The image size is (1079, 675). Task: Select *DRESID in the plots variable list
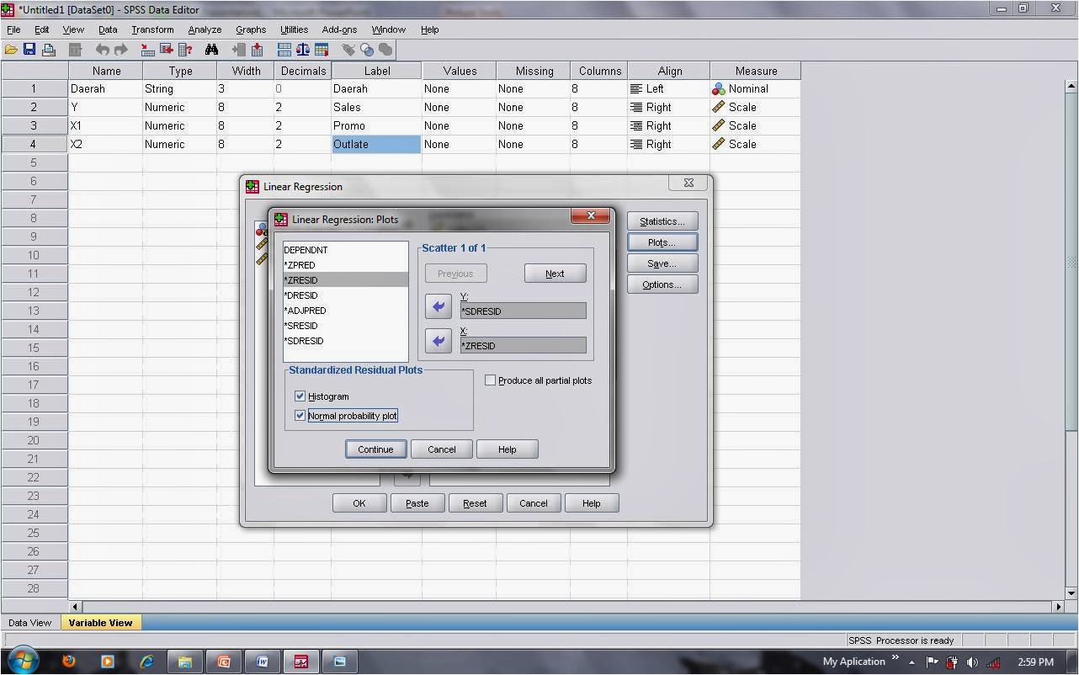[x=345, y=295]
